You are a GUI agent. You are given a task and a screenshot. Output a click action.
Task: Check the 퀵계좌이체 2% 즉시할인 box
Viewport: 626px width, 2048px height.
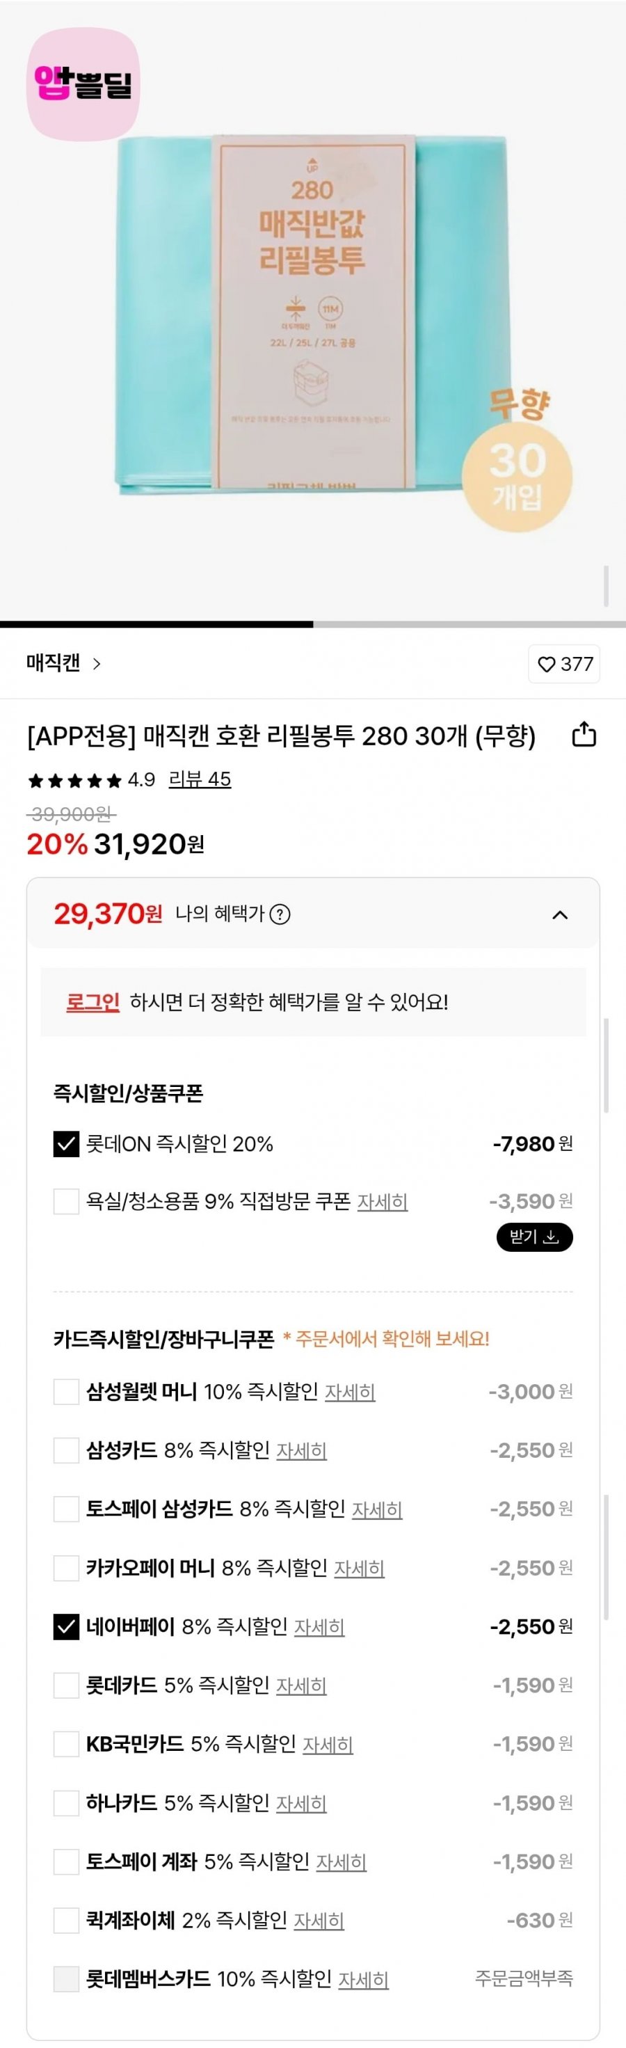66,1921
